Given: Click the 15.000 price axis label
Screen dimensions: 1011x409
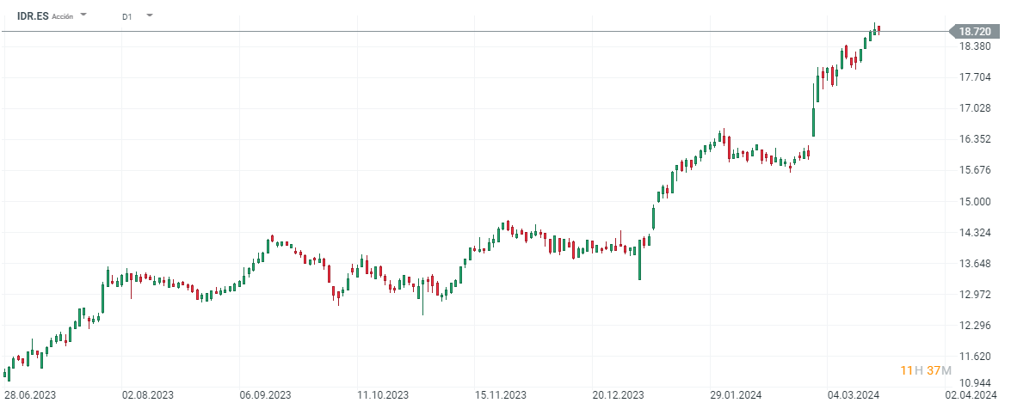Looking at the screenshot, I should point(974,202).
